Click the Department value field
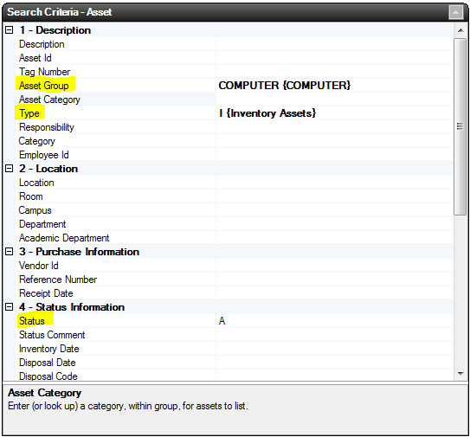Image resolution: width=470 pixels, height=437 pixels. coord(334,224)
